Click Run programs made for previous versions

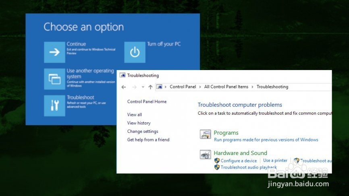pos(266,140)
